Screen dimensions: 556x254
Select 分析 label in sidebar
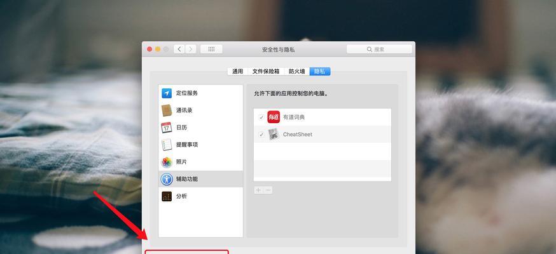(x=181, y=196)
